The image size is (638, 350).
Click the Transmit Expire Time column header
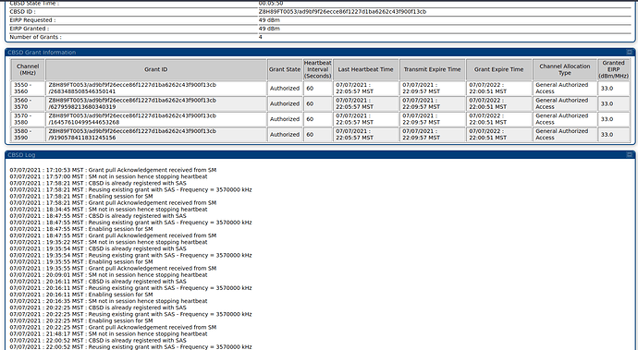(432, 69)
